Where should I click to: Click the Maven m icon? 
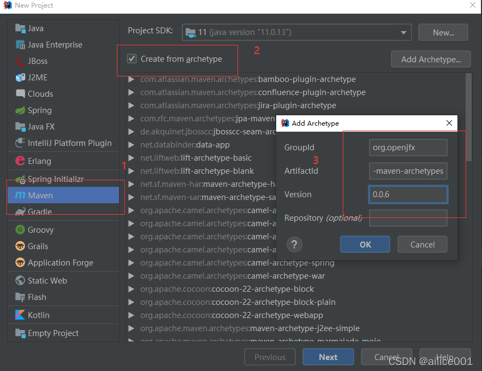click(20, 195)
